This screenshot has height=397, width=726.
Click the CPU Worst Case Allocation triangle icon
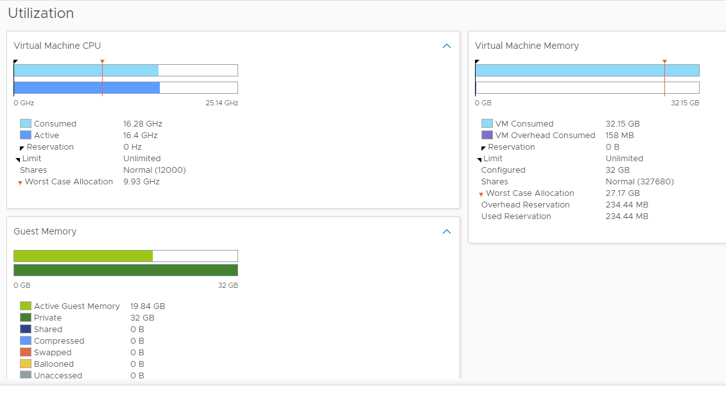click(x=21, y=183)
